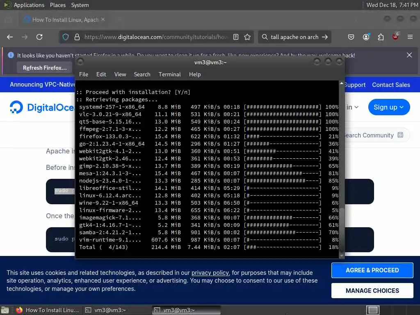The height and width of the screenshot is (315, 420).
Task: Submit search with arrow icon
Action: coord(325,37)
